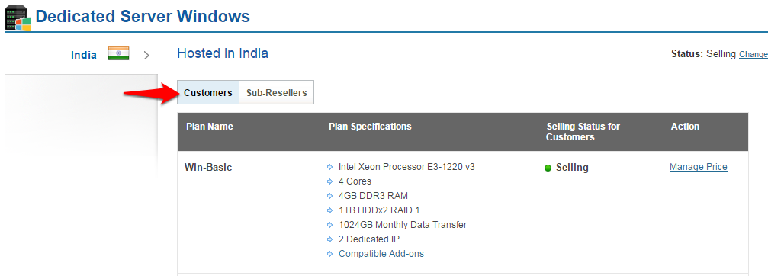Viewport: 768px width, 276px height.
Task: Click the Plan Name column header
Action: pyautogui.click(x=210, y=127)
